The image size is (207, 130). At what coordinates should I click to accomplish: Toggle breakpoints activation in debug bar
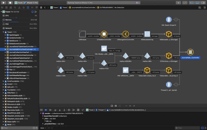click(46, 110)
